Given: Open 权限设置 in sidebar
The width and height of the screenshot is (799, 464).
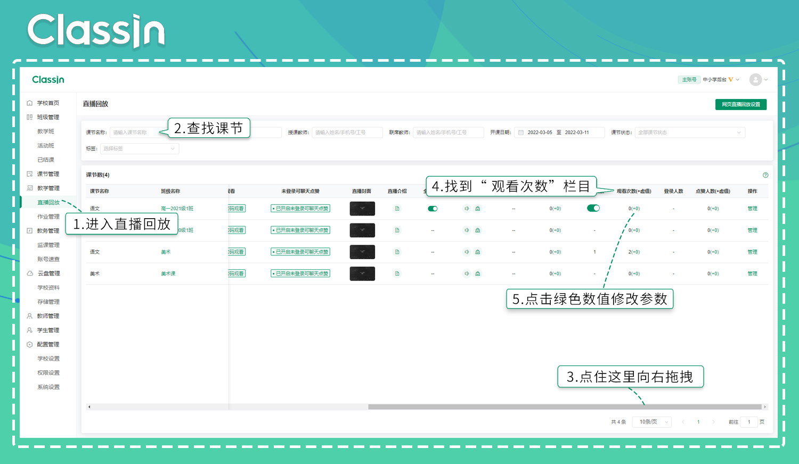Looking at the screenshot, I should pos(48,372).
